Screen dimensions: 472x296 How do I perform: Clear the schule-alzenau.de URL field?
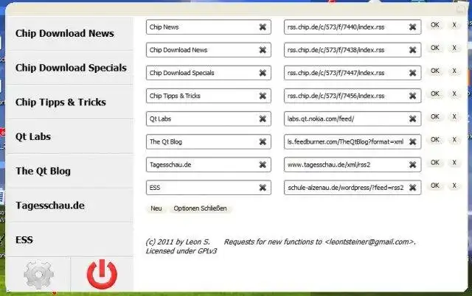click(x=412, y=188)
